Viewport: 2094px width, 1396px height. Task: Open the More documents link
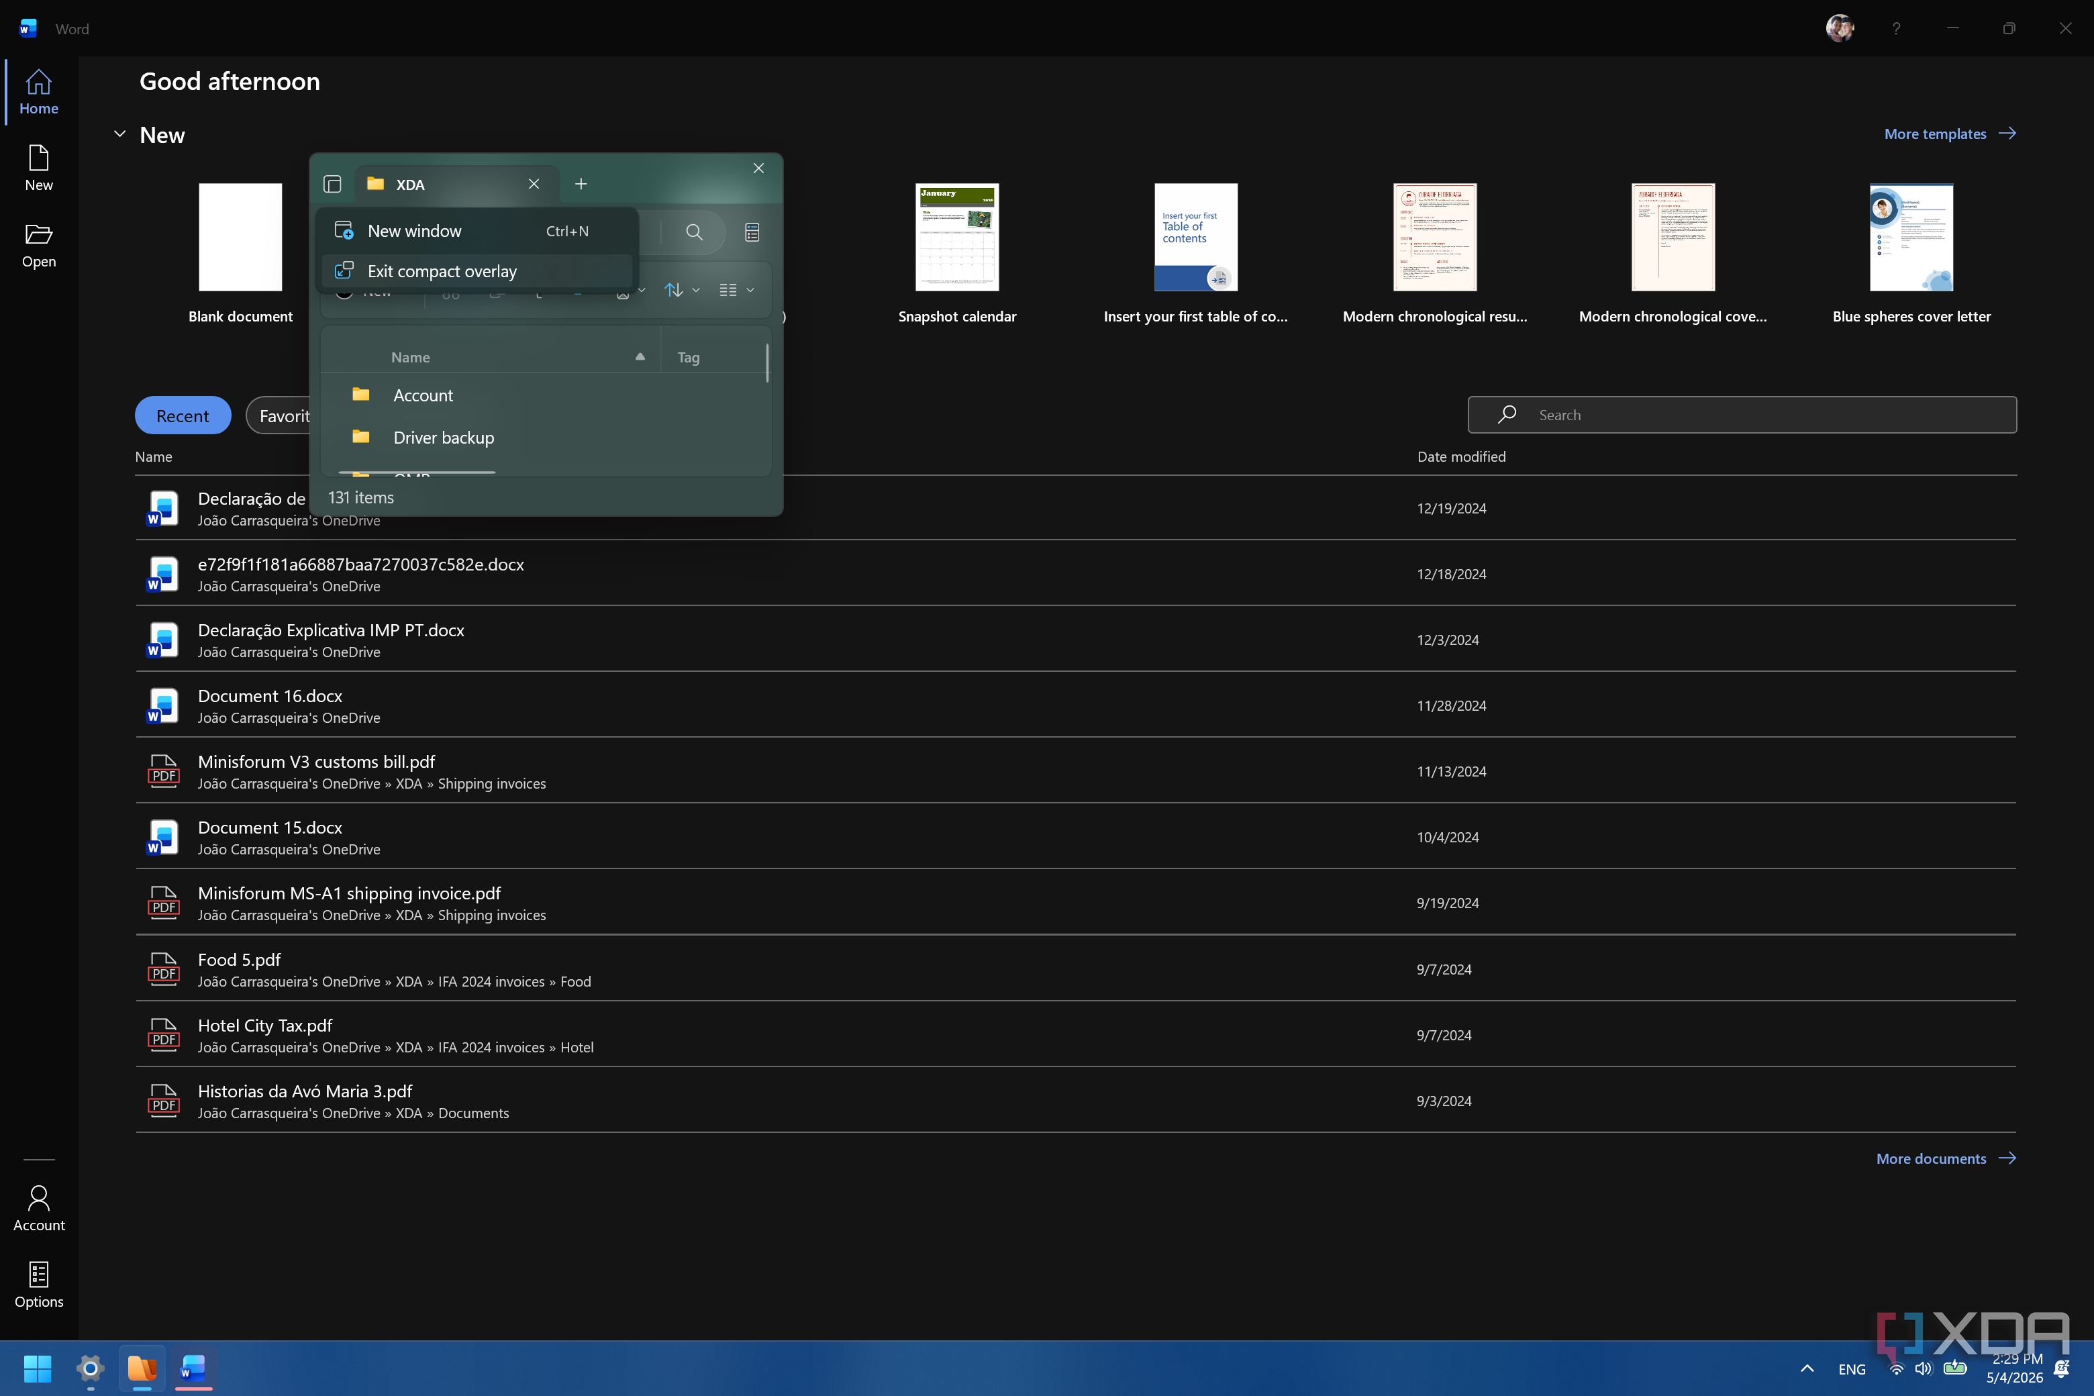tap(1946, 1158)
